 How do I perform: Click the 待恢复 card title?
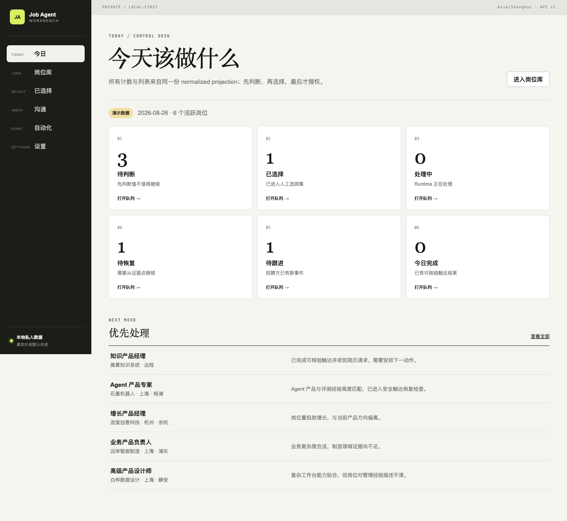126,263
